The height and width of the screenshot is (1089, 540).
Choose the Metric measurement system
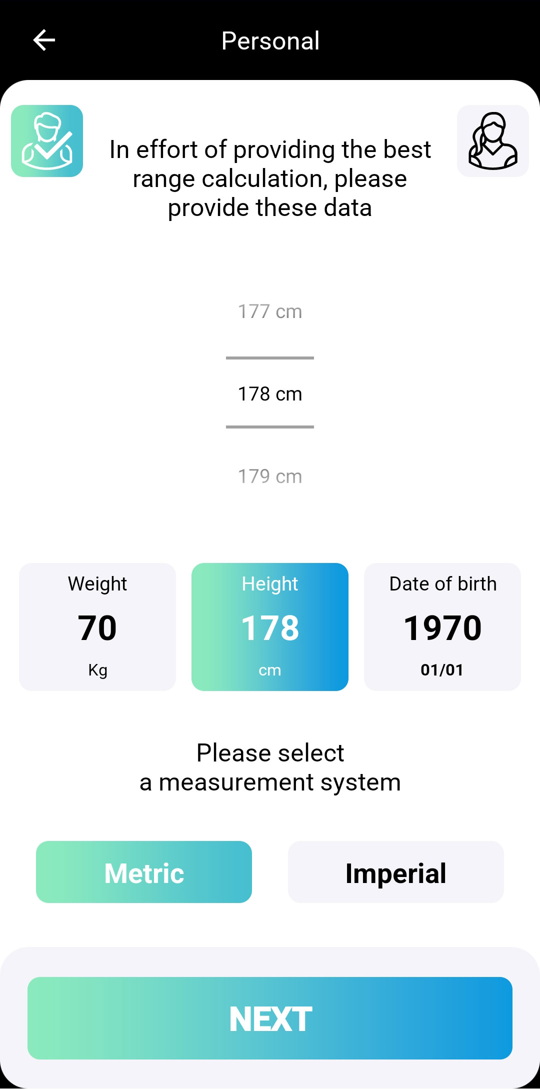(x=144, y=872)
